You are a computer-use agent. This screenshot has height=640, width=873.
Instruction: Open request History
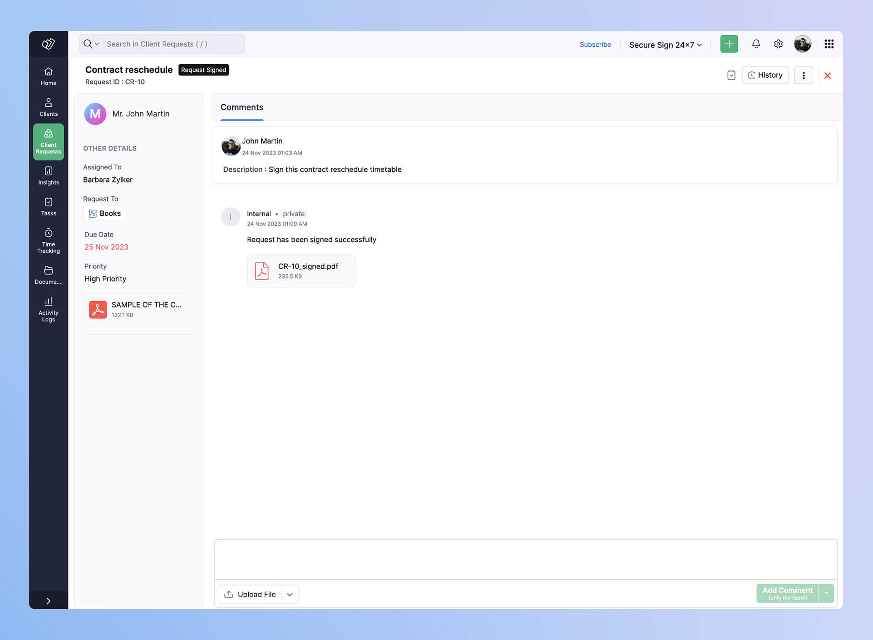pos(765,75)
